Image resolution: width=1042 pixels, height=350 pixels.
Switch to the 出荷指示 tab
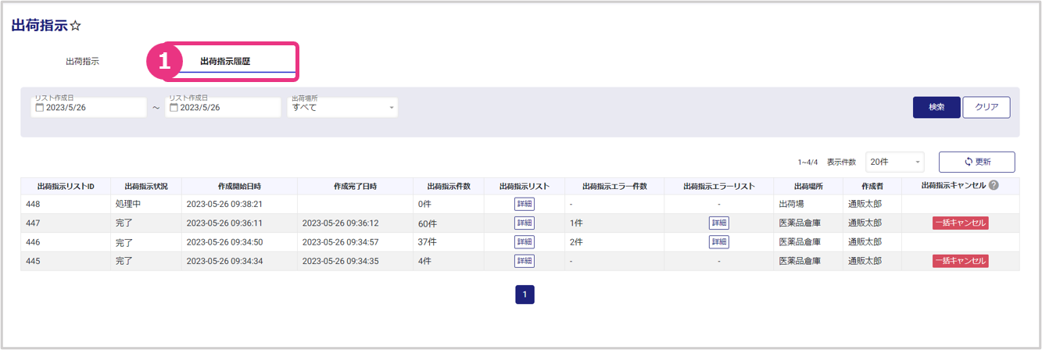(82, 61)
